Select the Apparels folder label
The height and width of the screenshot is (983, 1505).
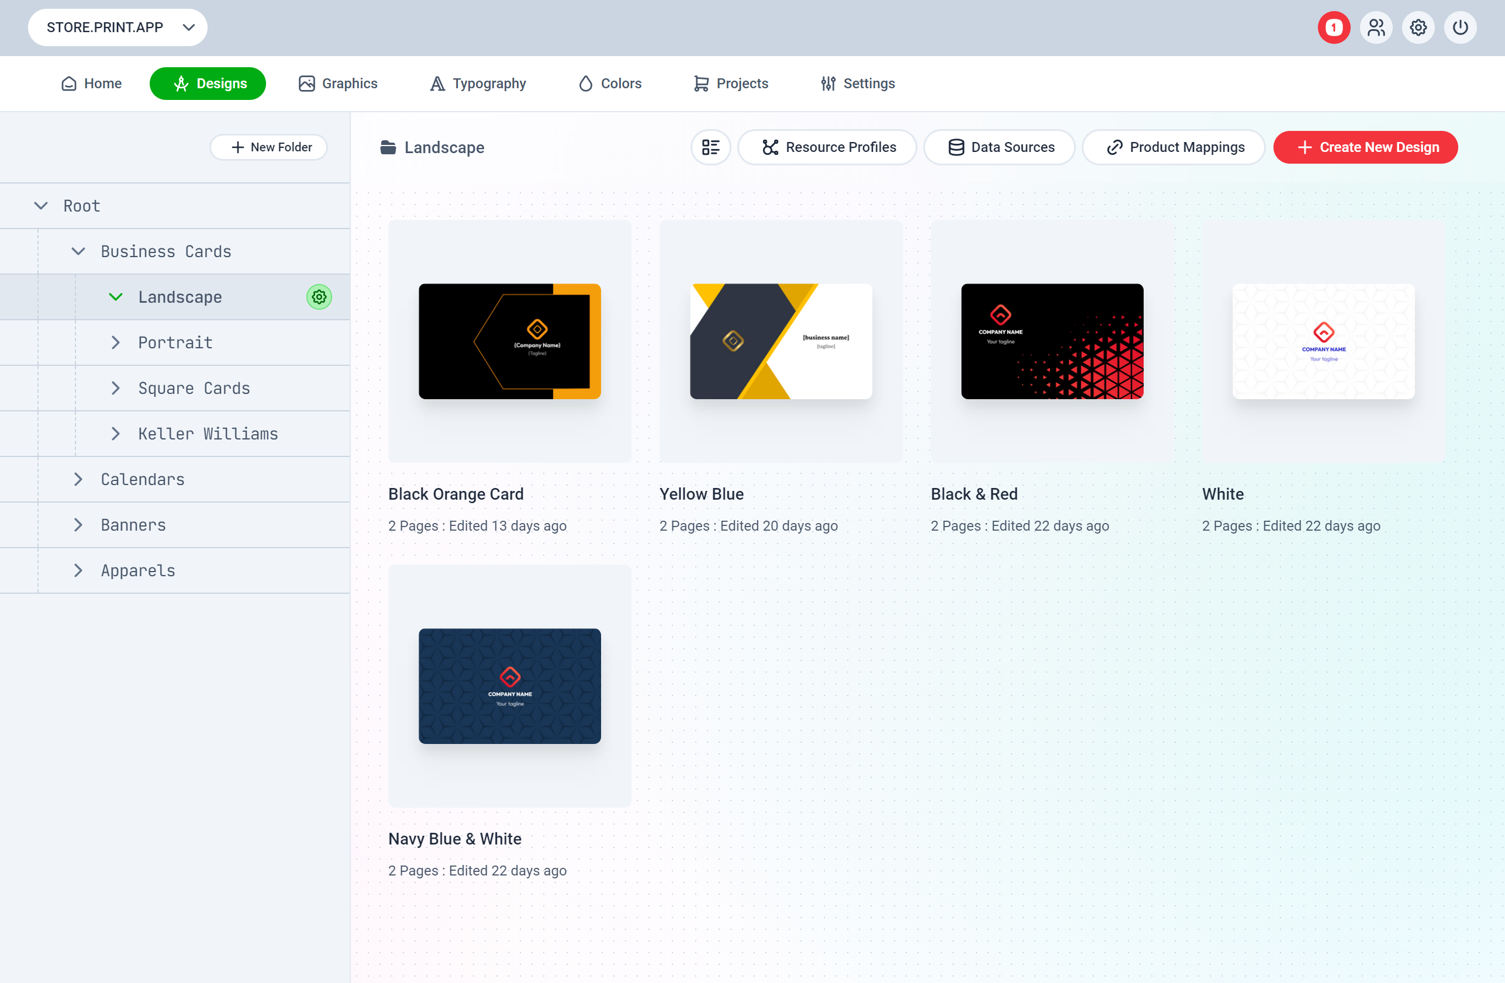click(x=138, y=570)
